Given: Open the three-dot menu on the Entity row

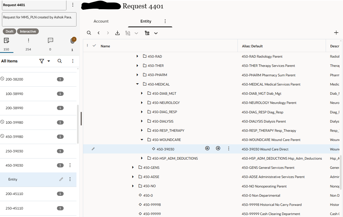Looking at the screenshot, I should (x=70, y=179).
